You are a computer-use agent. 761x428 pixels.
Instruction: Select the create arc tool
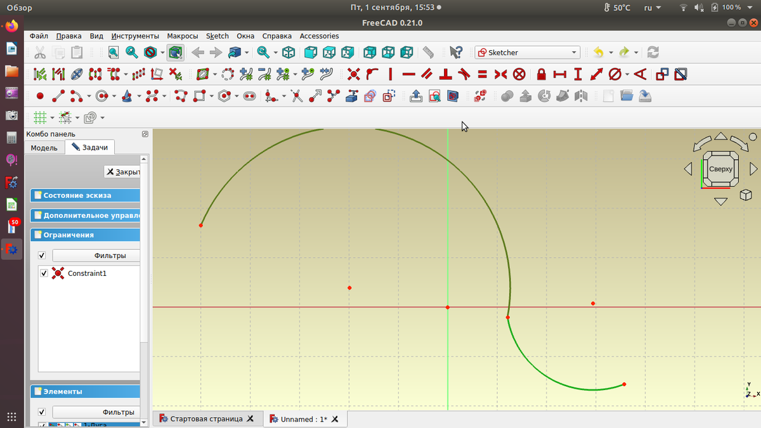pyautogui.click(x=76, y=96)
